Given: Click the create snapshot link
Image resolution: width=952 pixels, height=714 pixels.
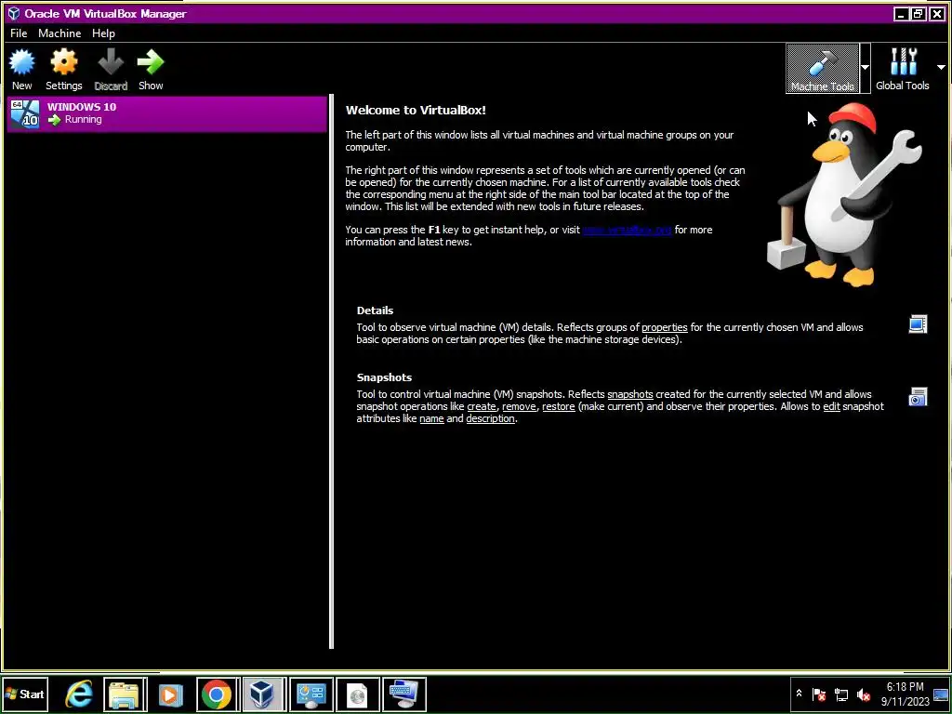Looking at the screenshot, I should coord(482,406).
